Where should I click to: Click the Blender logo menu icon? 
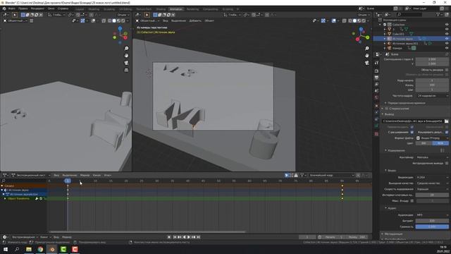pyautogui.click(x=4, y=8)
